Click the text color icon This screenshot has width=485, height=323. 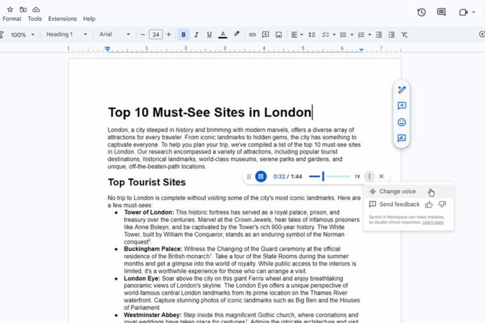coord(222,35)
